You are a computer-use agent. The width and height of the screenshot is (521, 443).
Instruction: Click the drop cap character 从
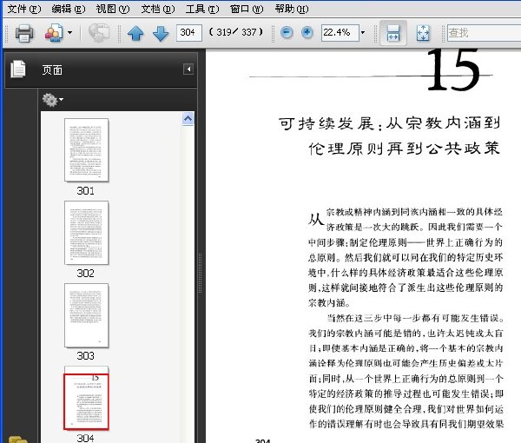click(x=316, y=220)
